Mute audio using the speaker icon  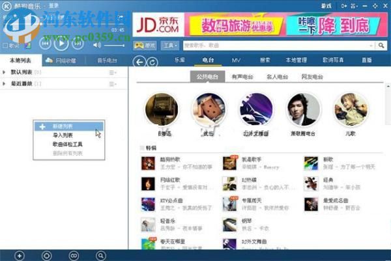click(97, 45)
